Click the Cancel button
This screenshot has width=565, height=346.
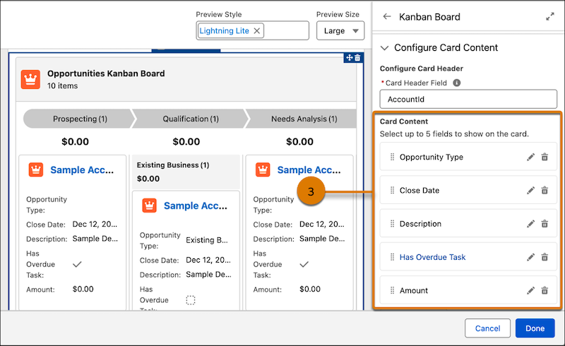pos(487,328)
